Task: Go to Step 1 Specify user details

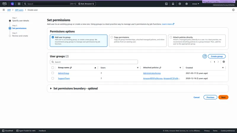Action: (20, 21)
